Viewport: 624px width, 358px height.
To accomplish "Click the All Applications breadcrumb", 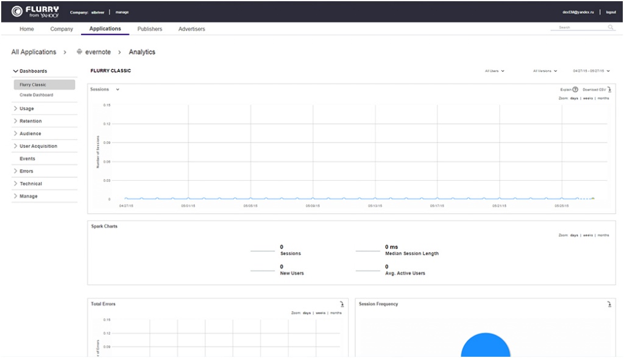I will pyautogui.click(x=34, y=52).
